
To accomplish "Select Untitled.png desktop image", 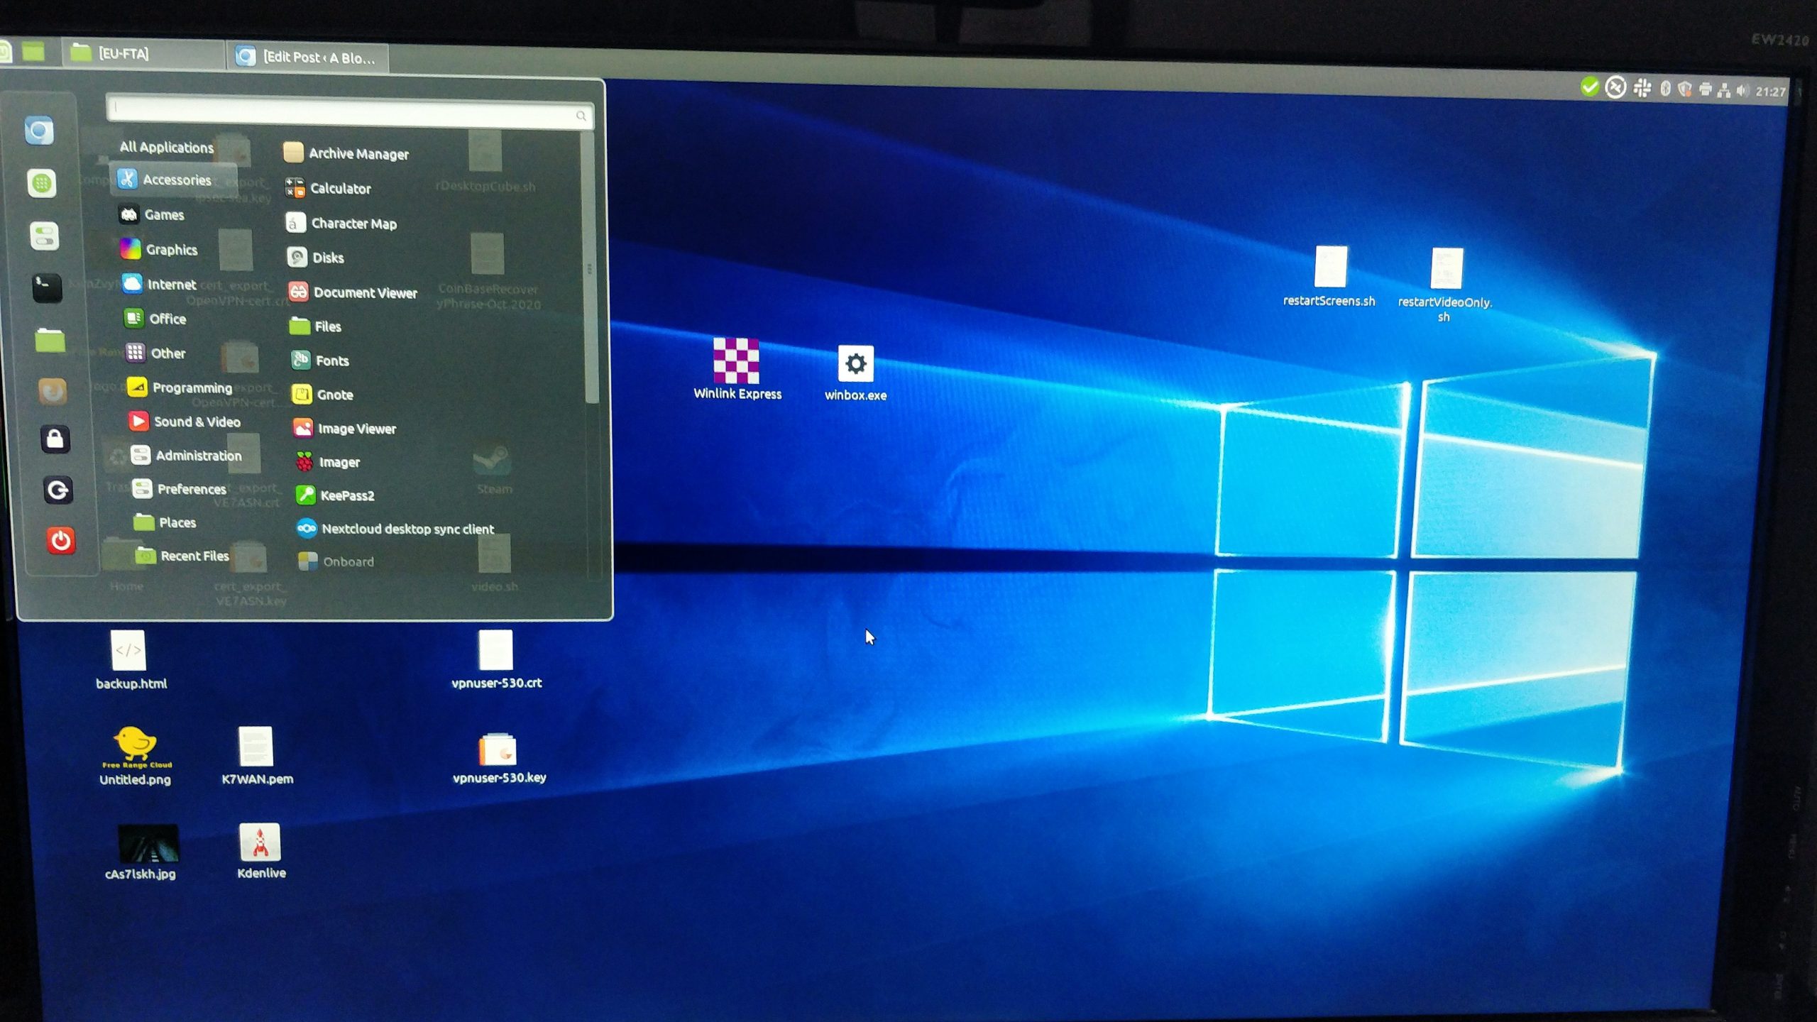I will click(135, 756).
